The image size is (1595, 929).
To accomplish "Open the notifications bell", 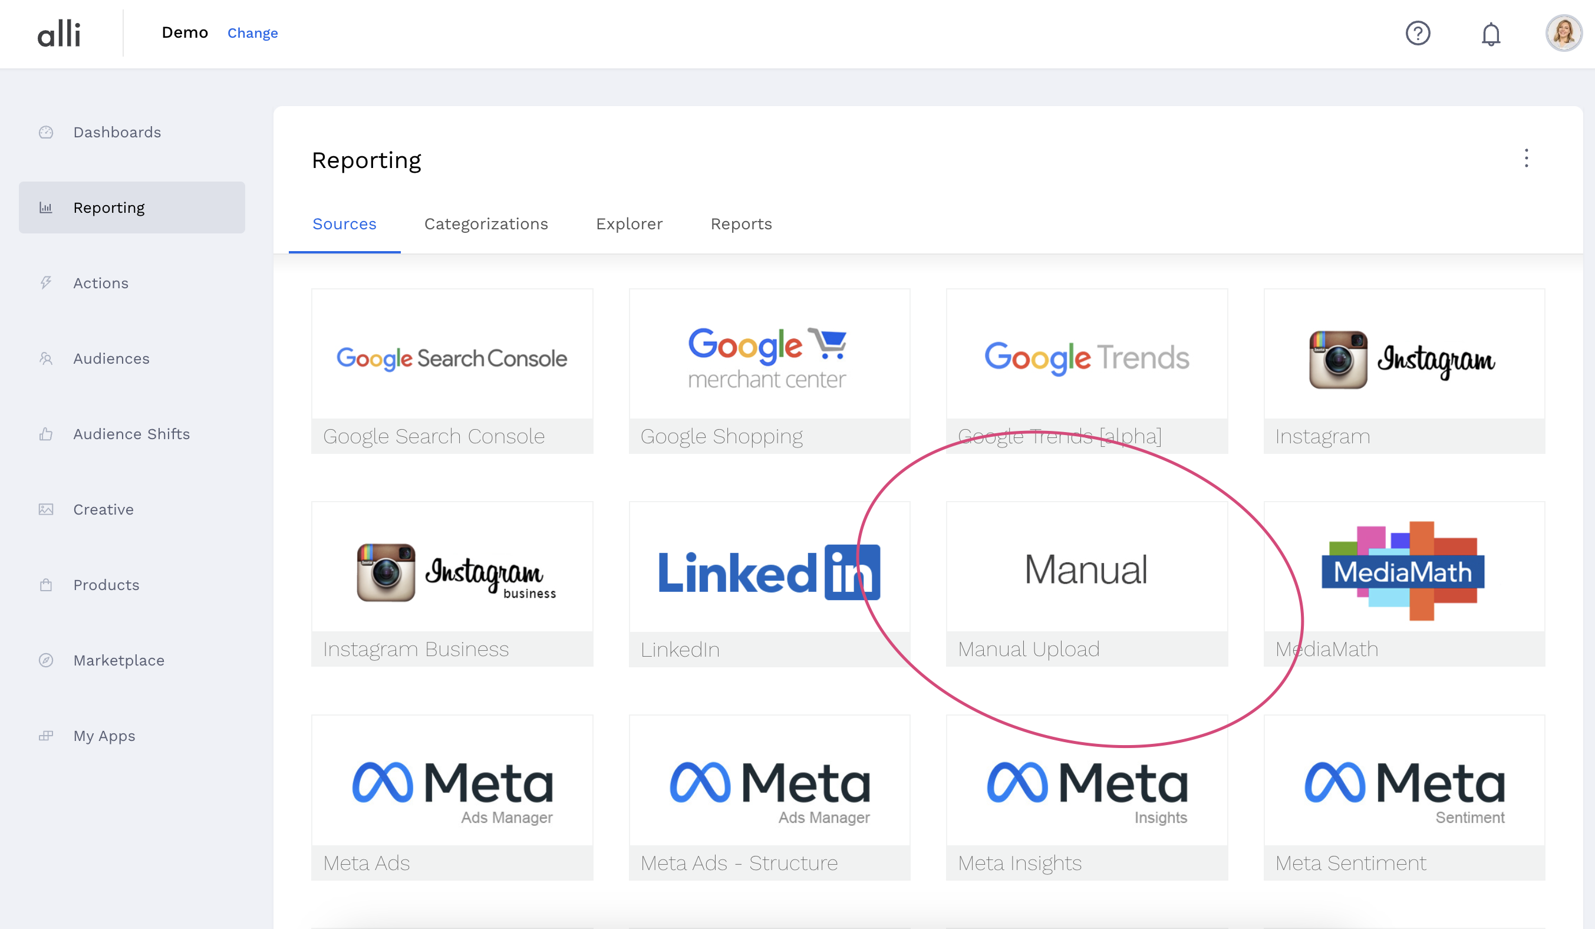I will pos(1491,34).
